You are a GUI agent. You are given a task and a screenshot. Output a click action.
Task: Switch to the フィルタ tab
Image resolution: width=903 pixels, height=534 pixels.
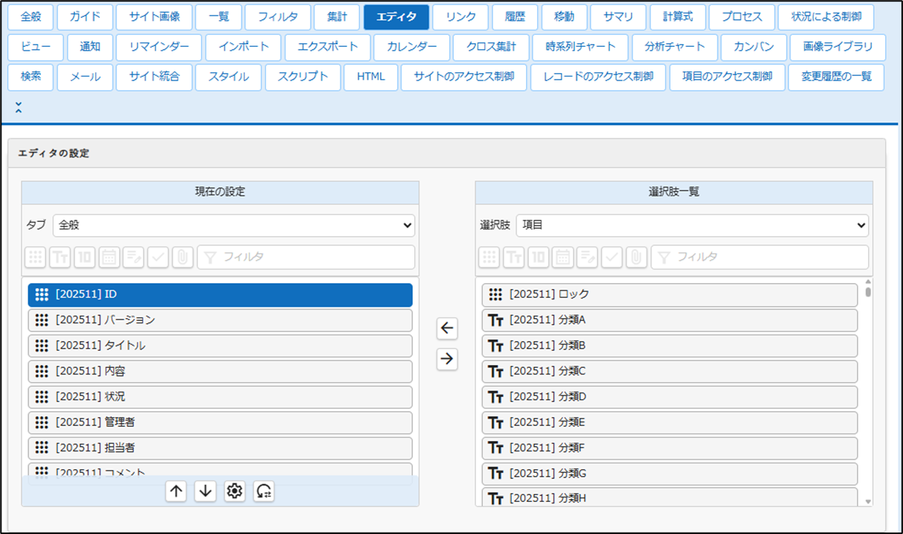[x=277, y=16]
